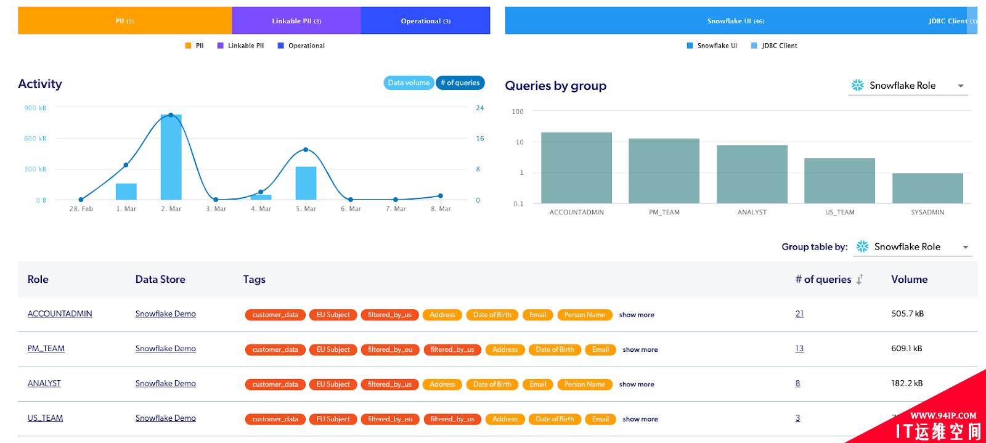The image size is (986, 443).
Task: Open Snowflake Demo data store in ANALYST row
Action: pos(166,383)
